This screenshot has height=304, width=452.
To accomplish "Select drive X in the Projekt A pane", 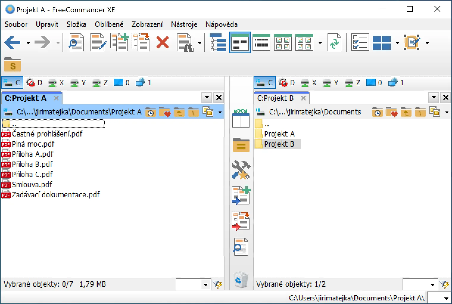I will click(x=56, y=83).
